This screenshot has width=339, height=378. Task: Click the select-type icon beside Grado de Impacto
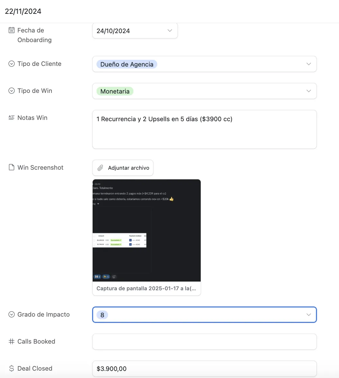pyautogui.click(x=12, y=314)
